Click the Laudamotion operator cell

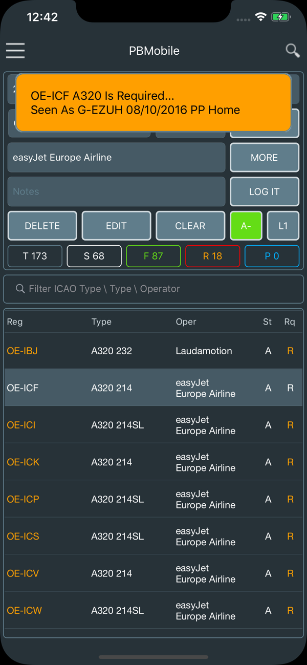[x=204, y=351]
